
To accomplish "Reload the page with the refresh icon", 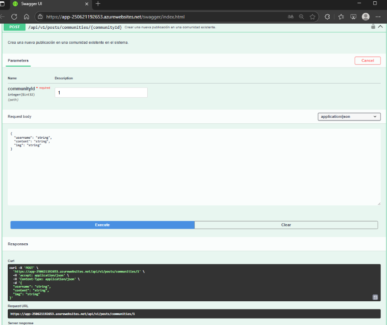I will (14, 17).
